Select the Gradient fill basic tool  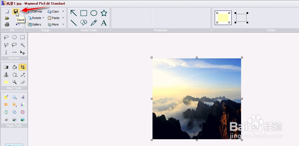6,67
